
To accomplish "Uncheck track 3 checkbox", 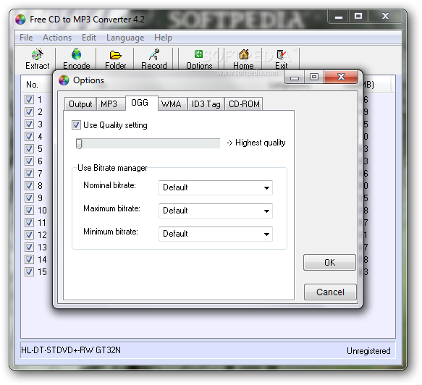I will (29, 124).
